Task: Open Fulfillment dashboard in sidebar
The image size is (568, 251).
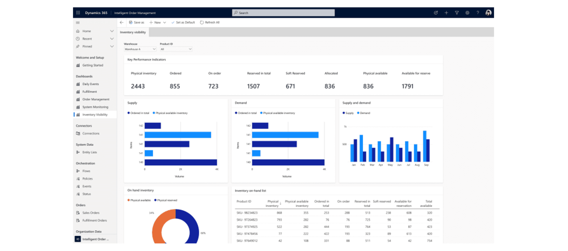Action: [89, 92]
